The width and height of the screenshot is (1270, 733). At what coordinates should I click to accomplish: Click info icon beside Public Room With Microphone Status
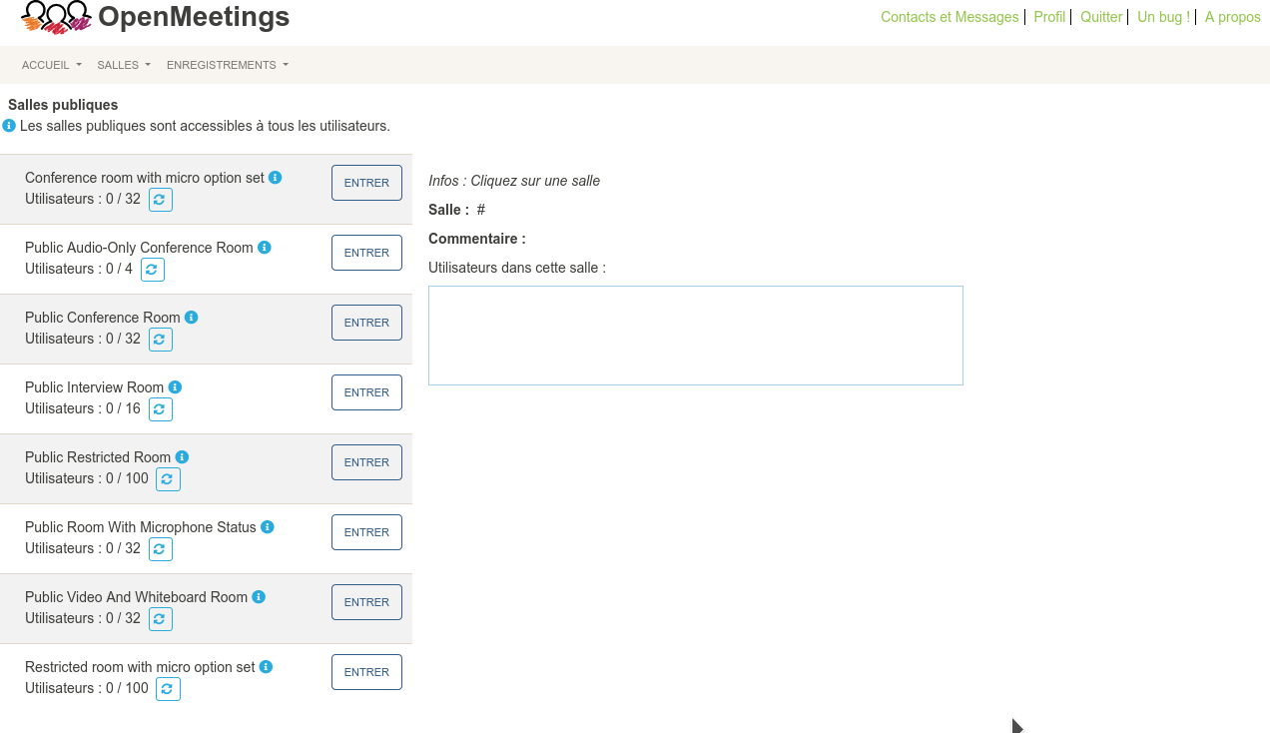pos(268,527)
